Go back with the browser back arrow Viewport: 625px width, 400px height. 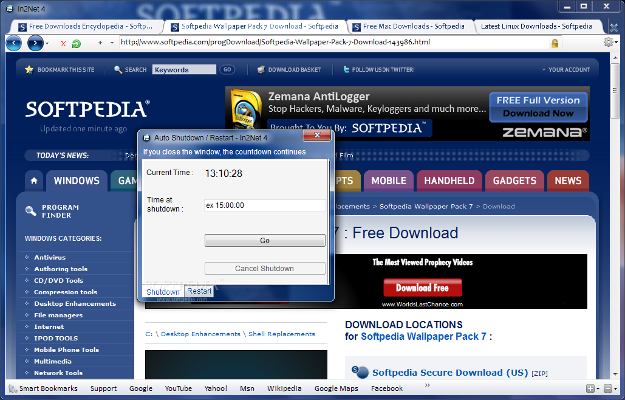14,43
